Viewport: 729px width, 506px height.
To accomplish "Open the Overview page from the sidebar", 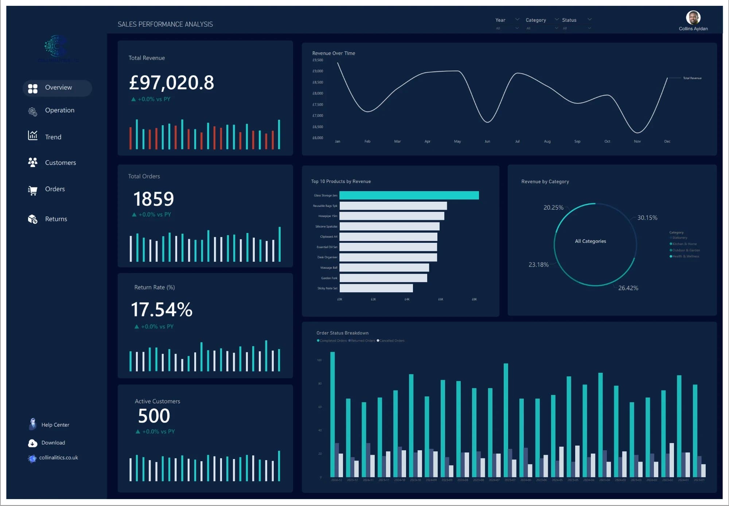I will coord(57,88).
